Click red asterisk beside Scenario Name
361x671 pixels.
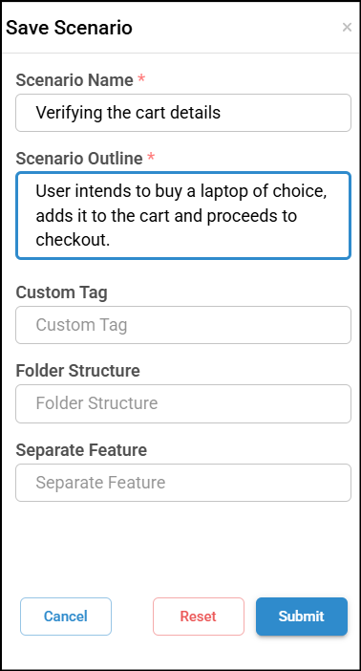click(x=141, y=78)
